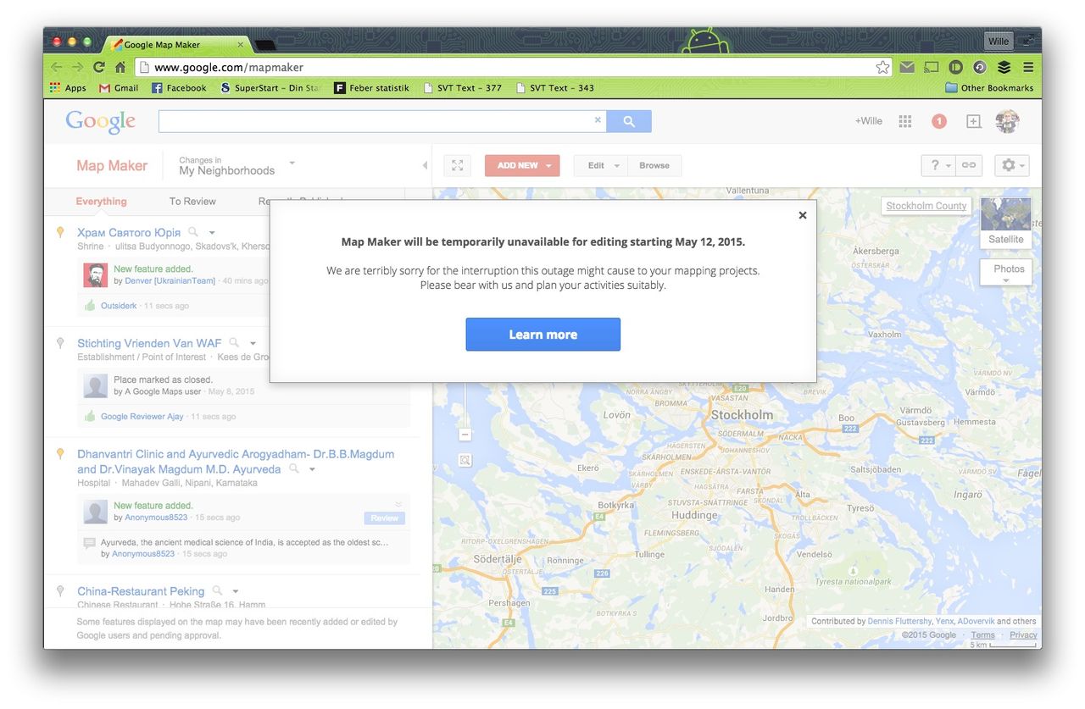This screenshot has height=709, width=1085.
Task: Open the Gmail bookmark
Action: (119, 87)
